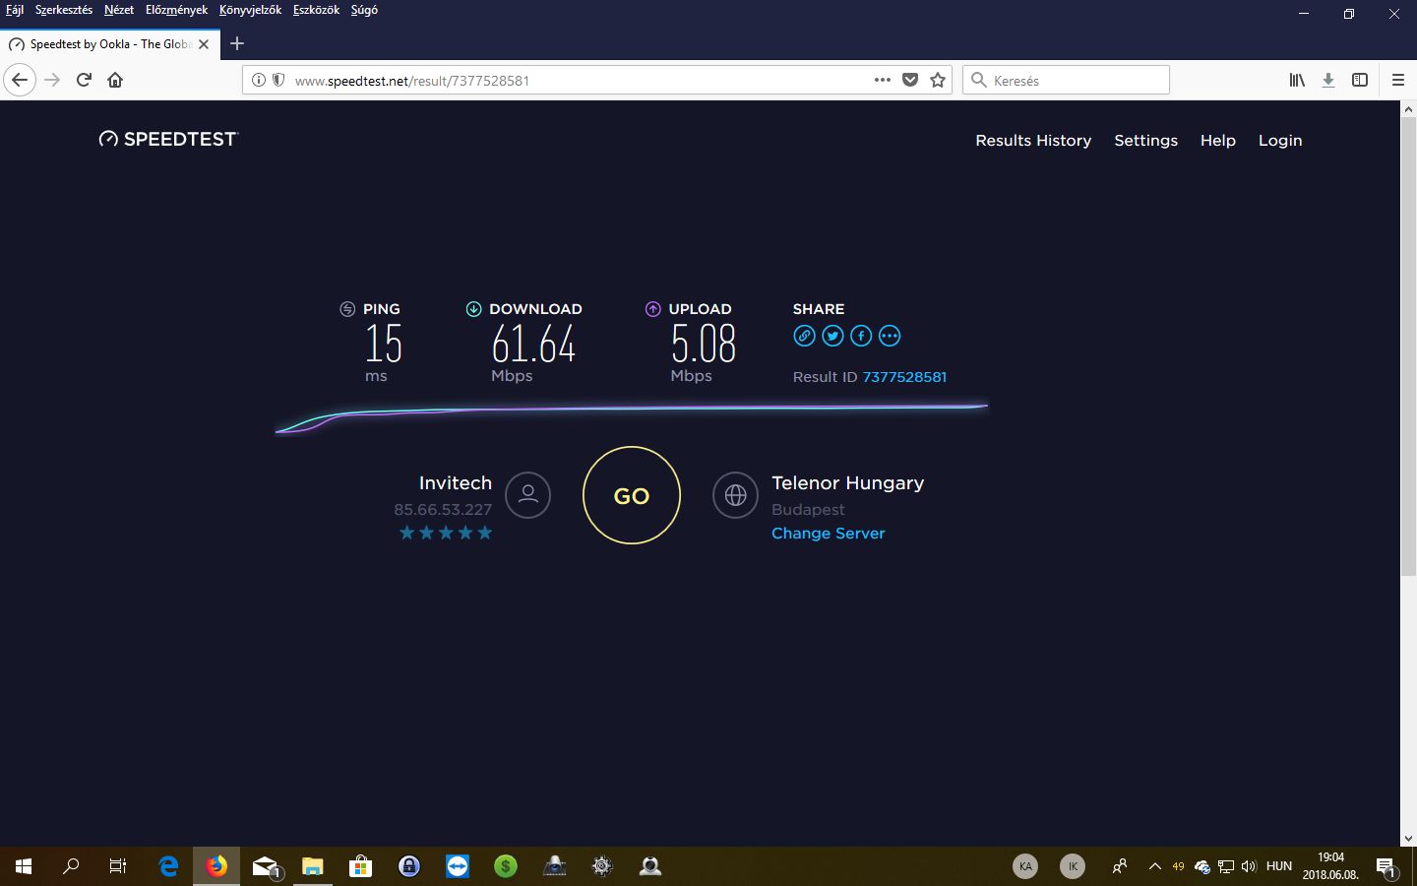
Task: Go to the Firefox home page
Action: pos(115,80)
